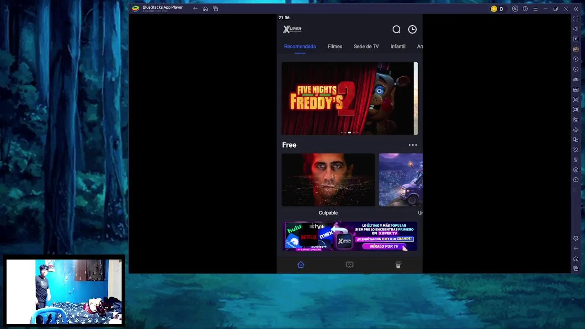This screenshot has width=585, height=329.
Task: Click the sidebar back arrow near the bottom
Action: (x=576, y=249)
